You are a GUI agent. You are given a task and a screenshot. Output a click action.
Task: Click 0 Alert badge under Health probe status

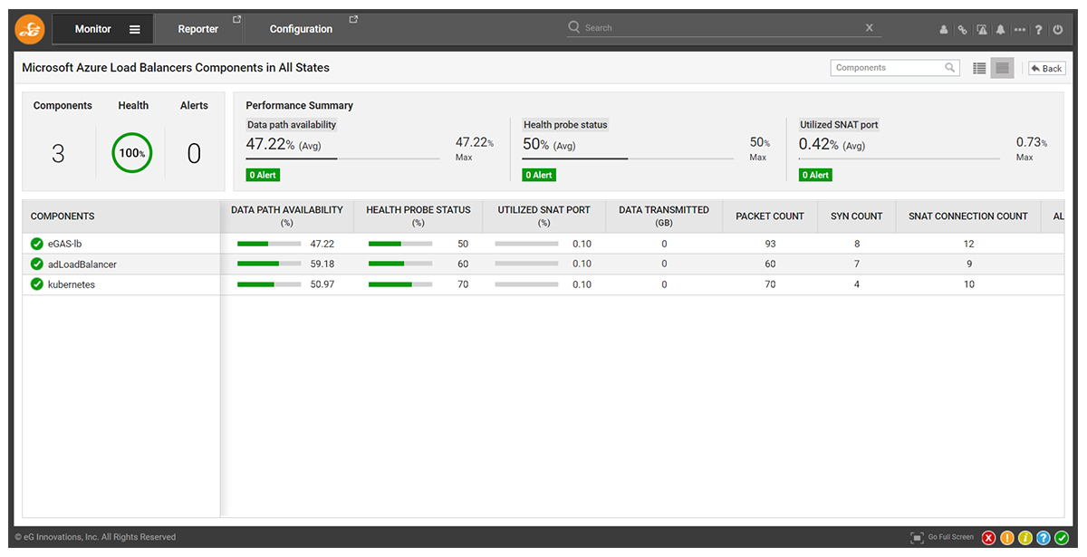click(x=539, y=175)
